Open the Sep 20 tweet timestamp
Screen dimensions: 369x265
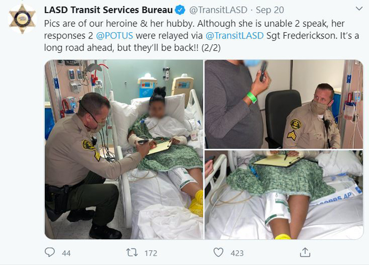coord(270,10)
